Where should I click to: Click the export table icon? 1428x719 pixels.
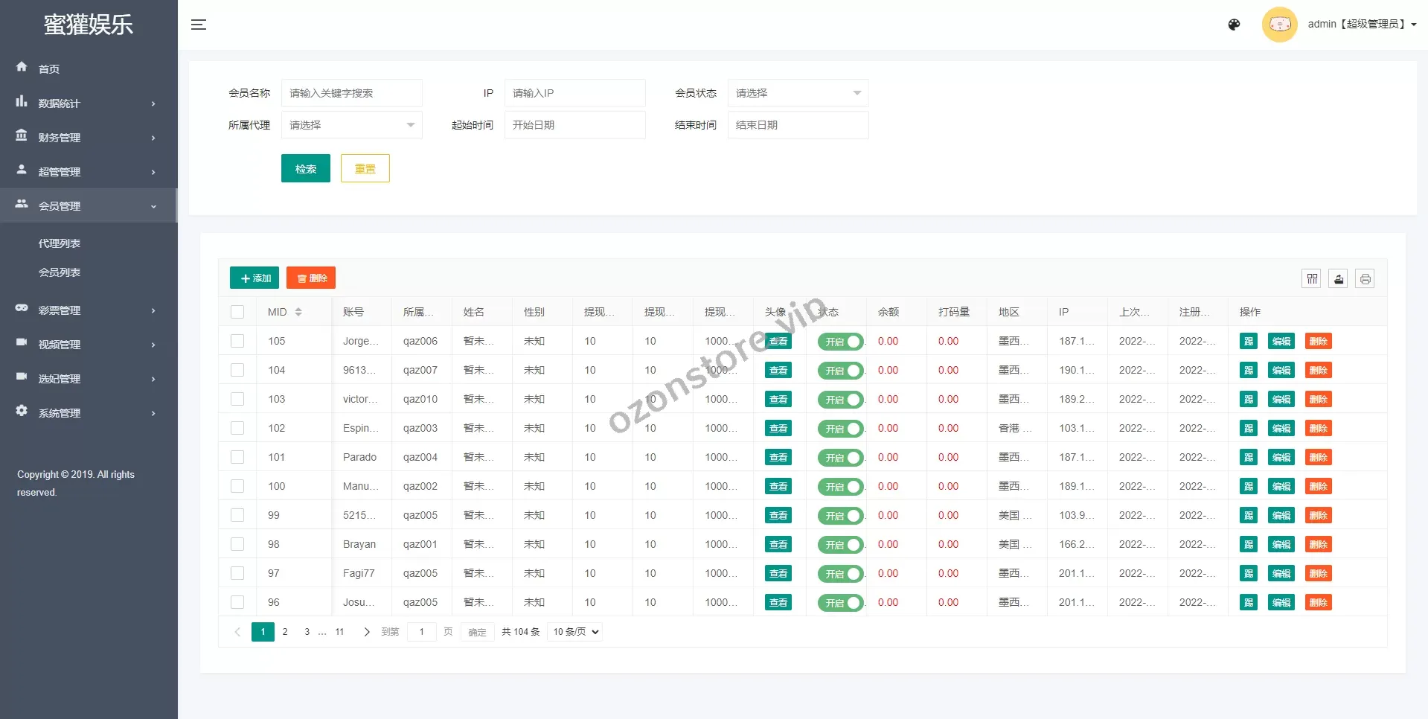pyautogui.click(x=1339, y=278)
